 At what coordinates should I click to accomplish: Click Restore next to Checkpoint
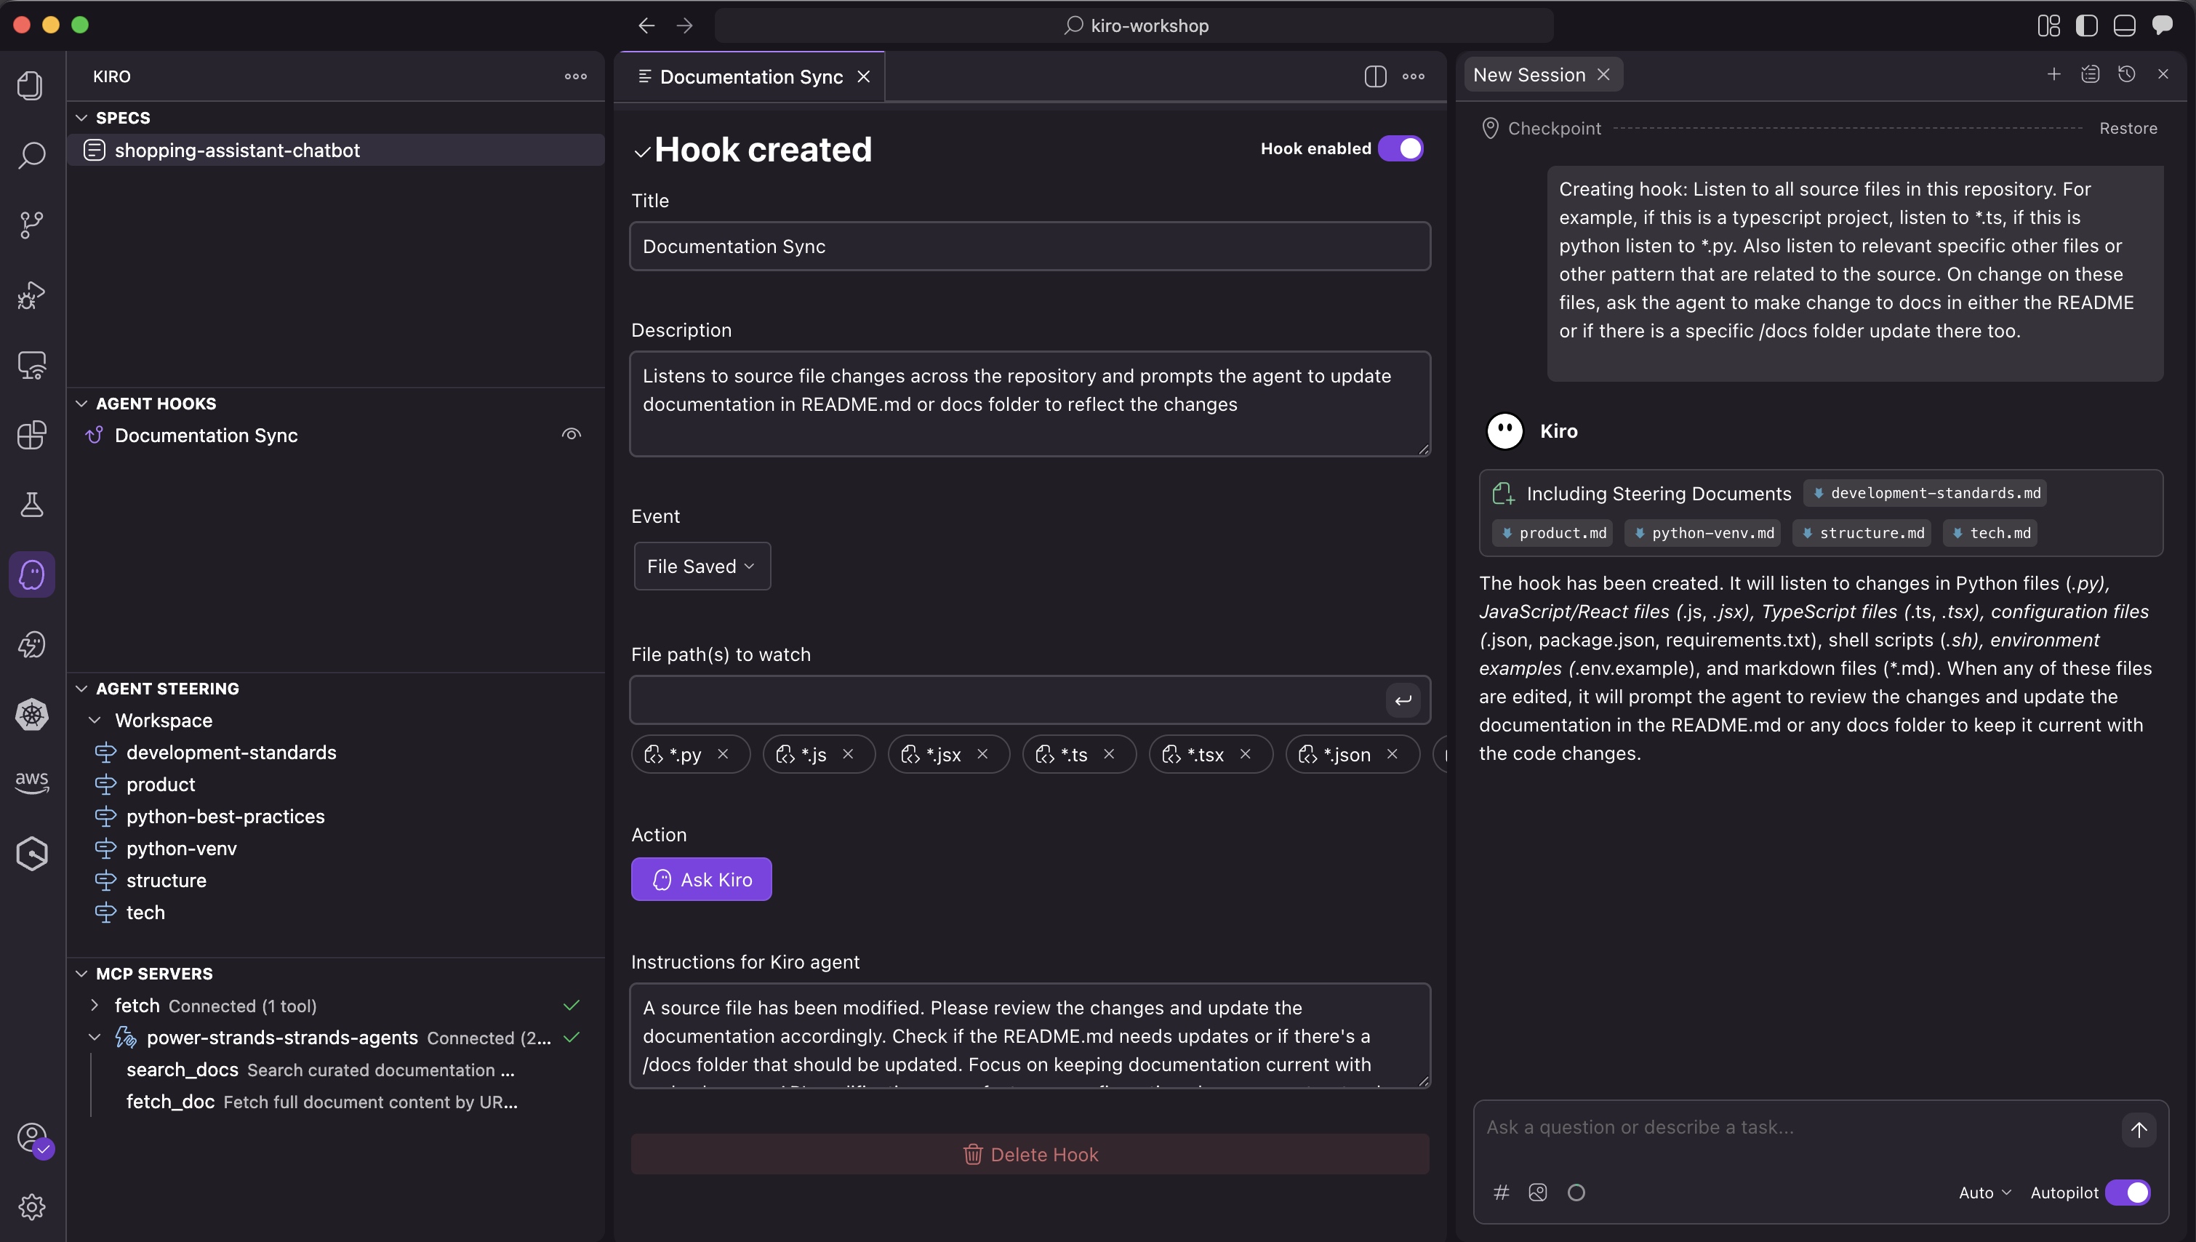point(2128,128)
